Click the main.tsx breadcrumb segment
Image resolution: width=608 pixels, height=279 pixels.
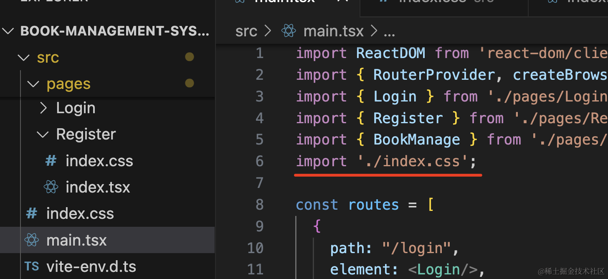pyautogui.click(x=333, y=31)
